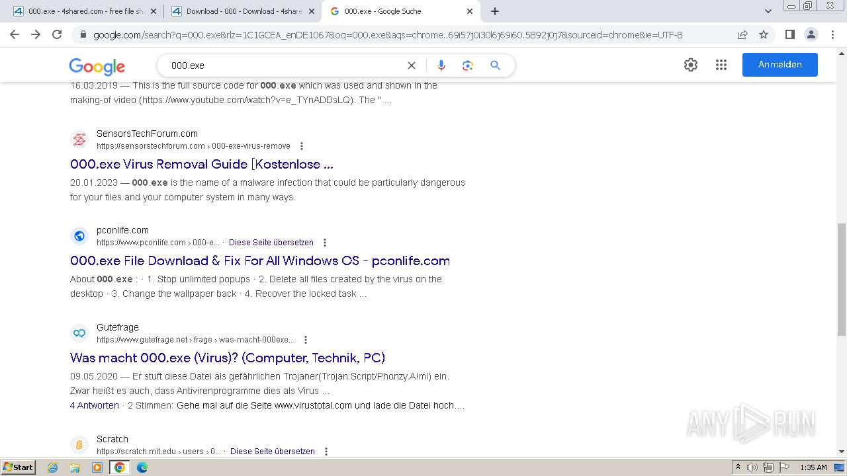
Task: Click the Gutefrage site favicon
Action: coord(79,333)
